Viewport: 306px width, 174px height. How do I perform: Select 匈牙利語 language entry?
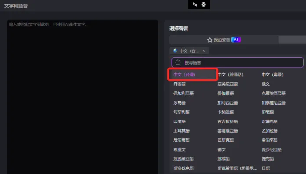pyautogui.click(x=181, y=112)
